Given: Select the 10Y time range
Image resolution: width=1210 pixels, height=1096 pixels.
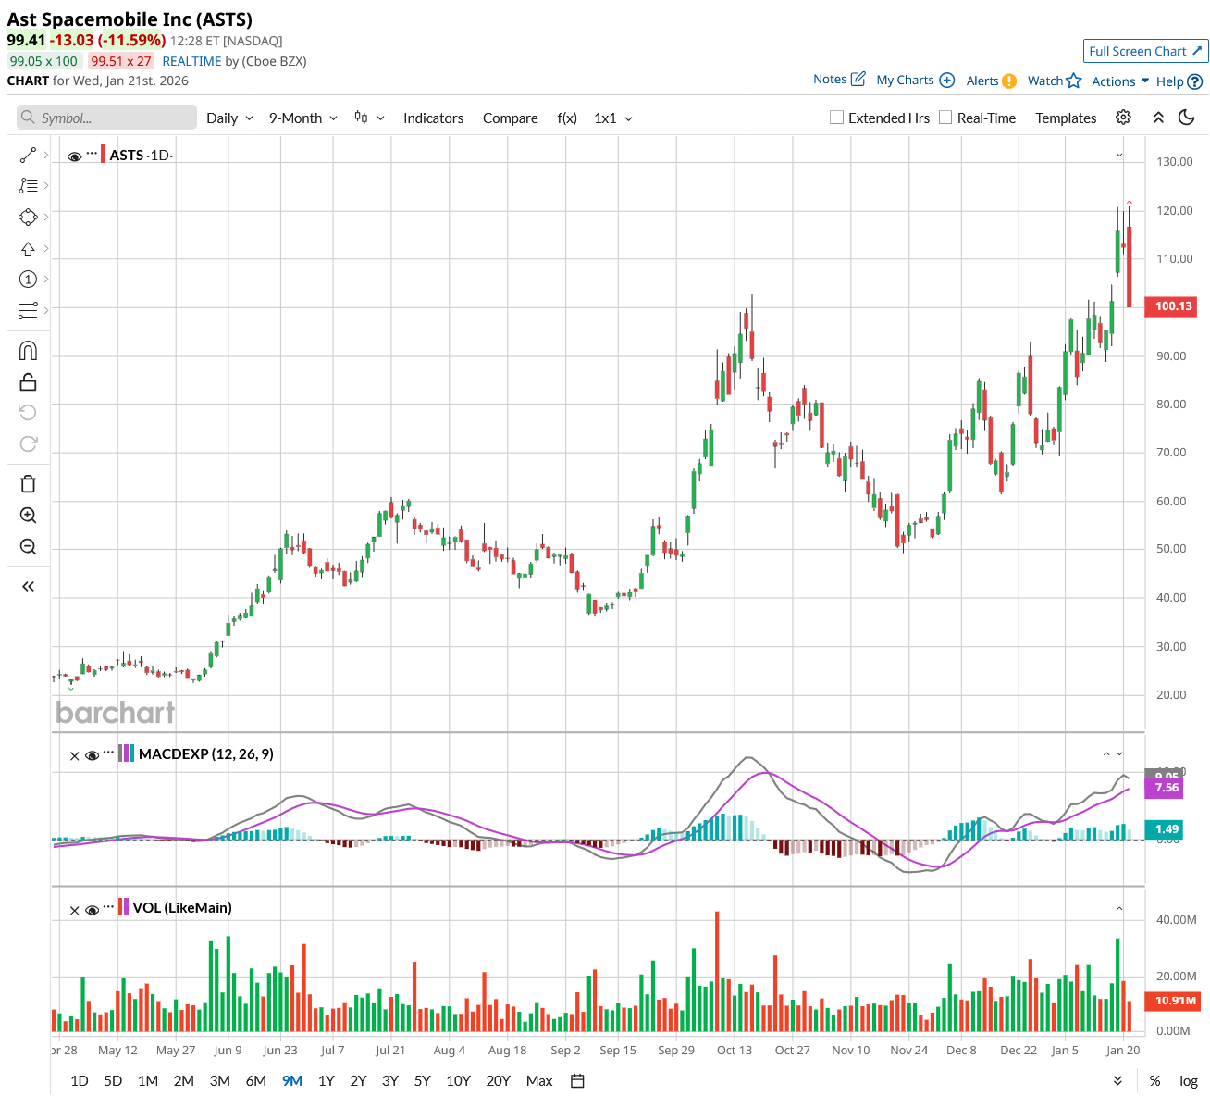Looking at the screenshot, I should [x=459, y=1080].
